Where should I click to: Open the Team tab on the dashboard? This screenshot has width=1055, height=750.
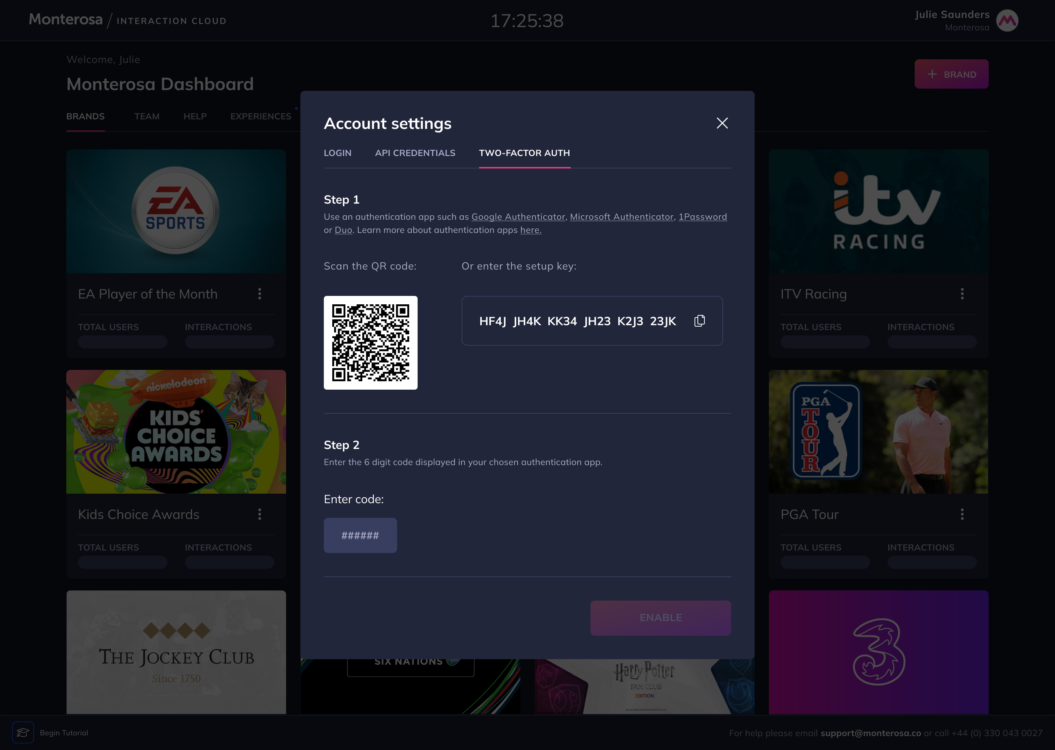(147, 116)
